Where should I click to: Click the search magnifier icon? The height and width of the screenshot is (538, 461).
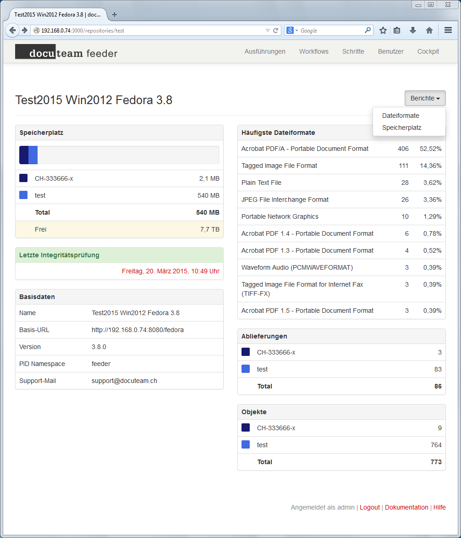[368, 30]
